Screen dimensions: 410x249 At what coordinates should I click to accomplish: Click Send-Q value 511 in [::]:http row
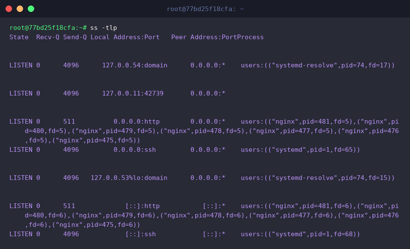click(69, 206)
